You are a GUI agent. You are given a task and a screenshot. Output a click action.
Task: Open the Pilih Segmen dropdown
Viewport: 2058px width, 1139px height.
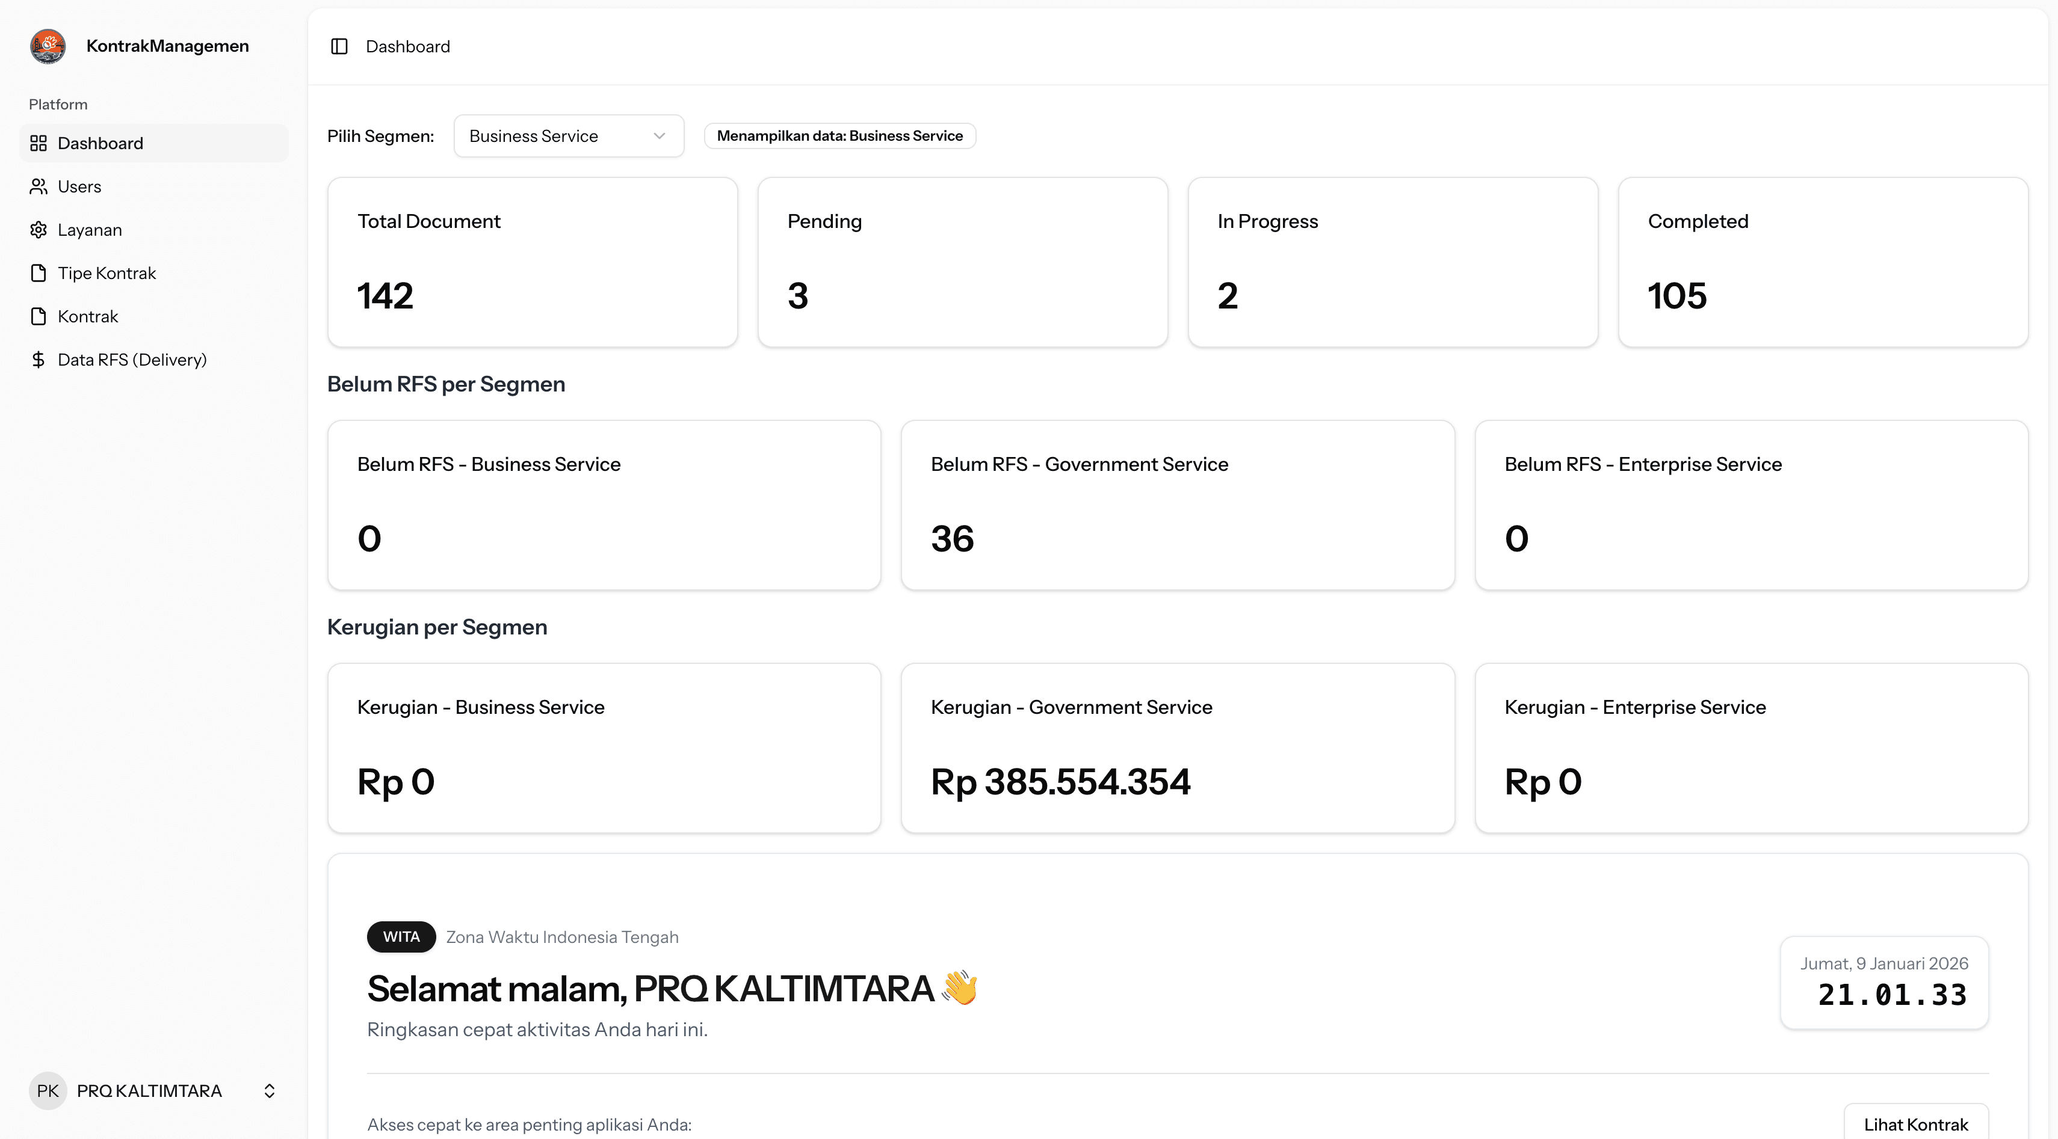point(568,136)
